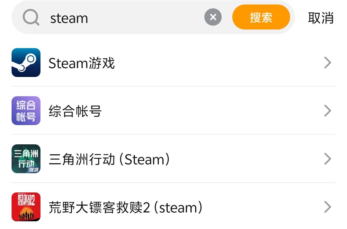Tap the 端游 badge on 三角洲行动 icon

point(33,170)
